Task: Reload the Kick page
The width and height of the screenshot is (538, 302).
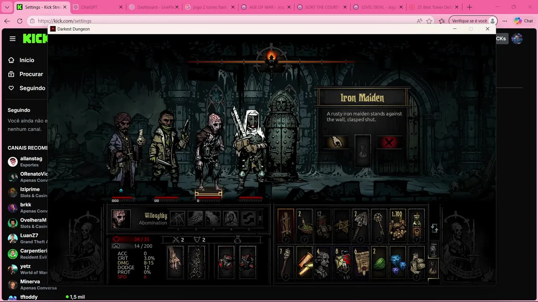Action: pyautogui.click(x=20, y=21)
